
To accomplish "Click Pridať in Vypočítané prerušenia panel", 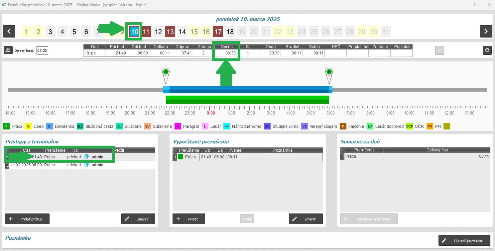I will pyautogui.click(x=188, y=219).
